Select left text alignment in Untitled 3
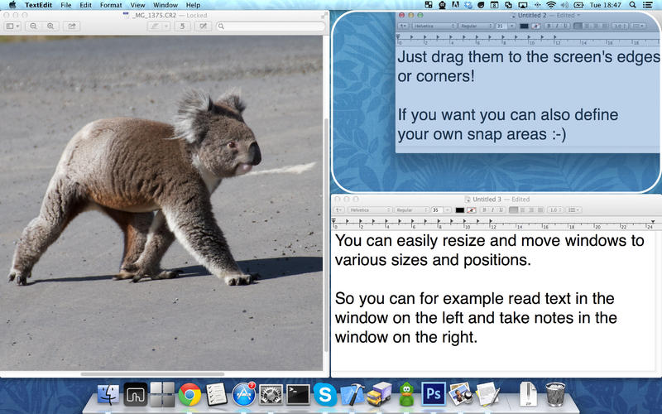Image resolution: width=662 pixels, height=414 pixels. click(513, 210)
